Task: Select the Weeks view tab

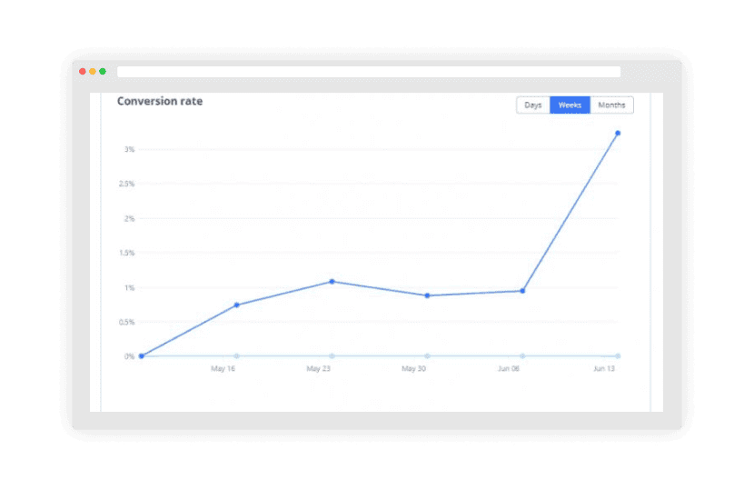Action: 570,105
